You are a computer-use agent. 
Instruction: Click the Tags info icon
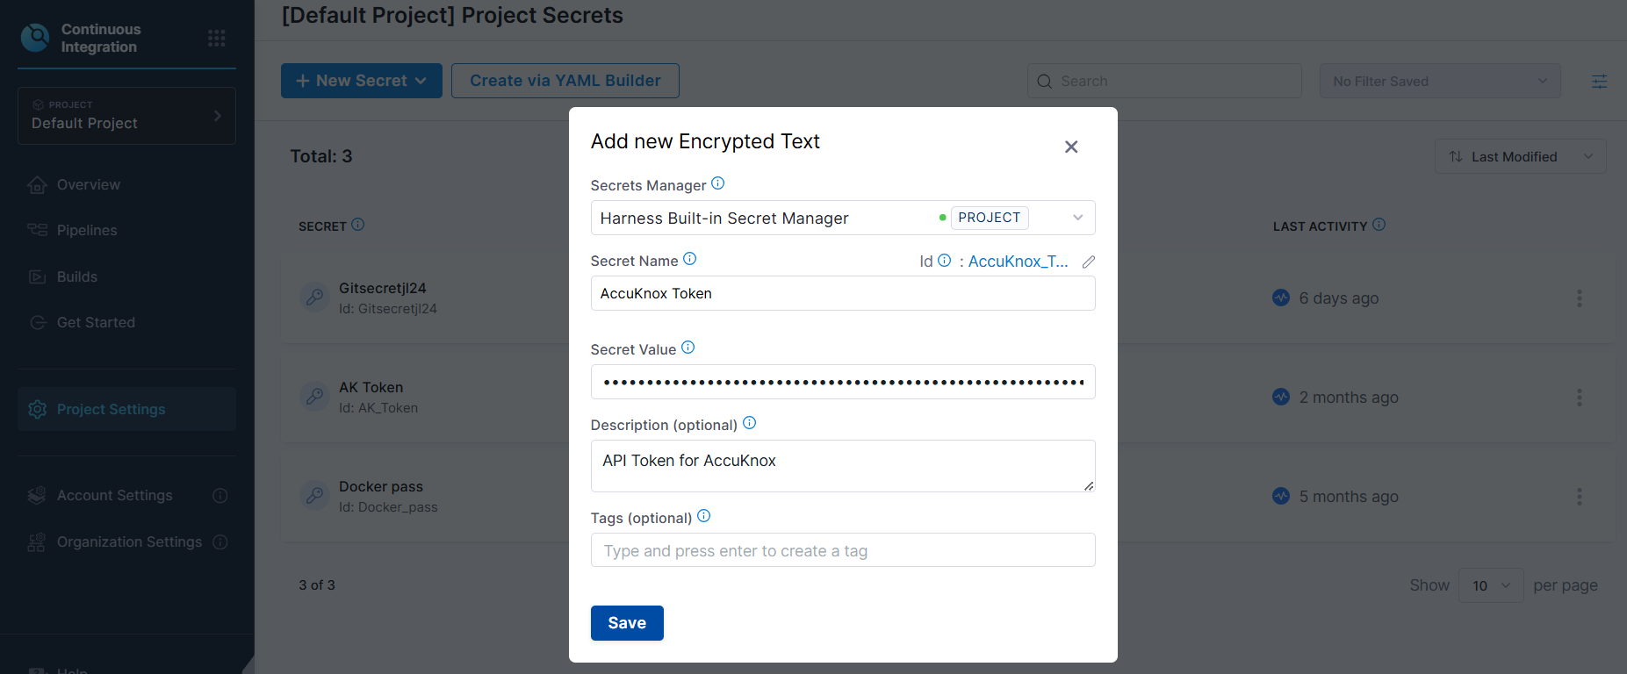coord(703,516)
